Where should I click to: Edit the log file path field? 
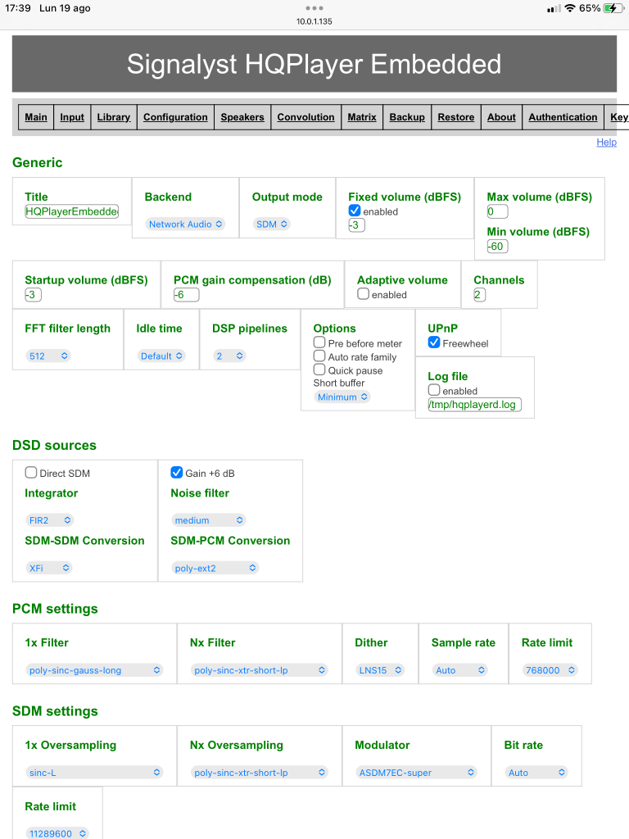(474, 405)
